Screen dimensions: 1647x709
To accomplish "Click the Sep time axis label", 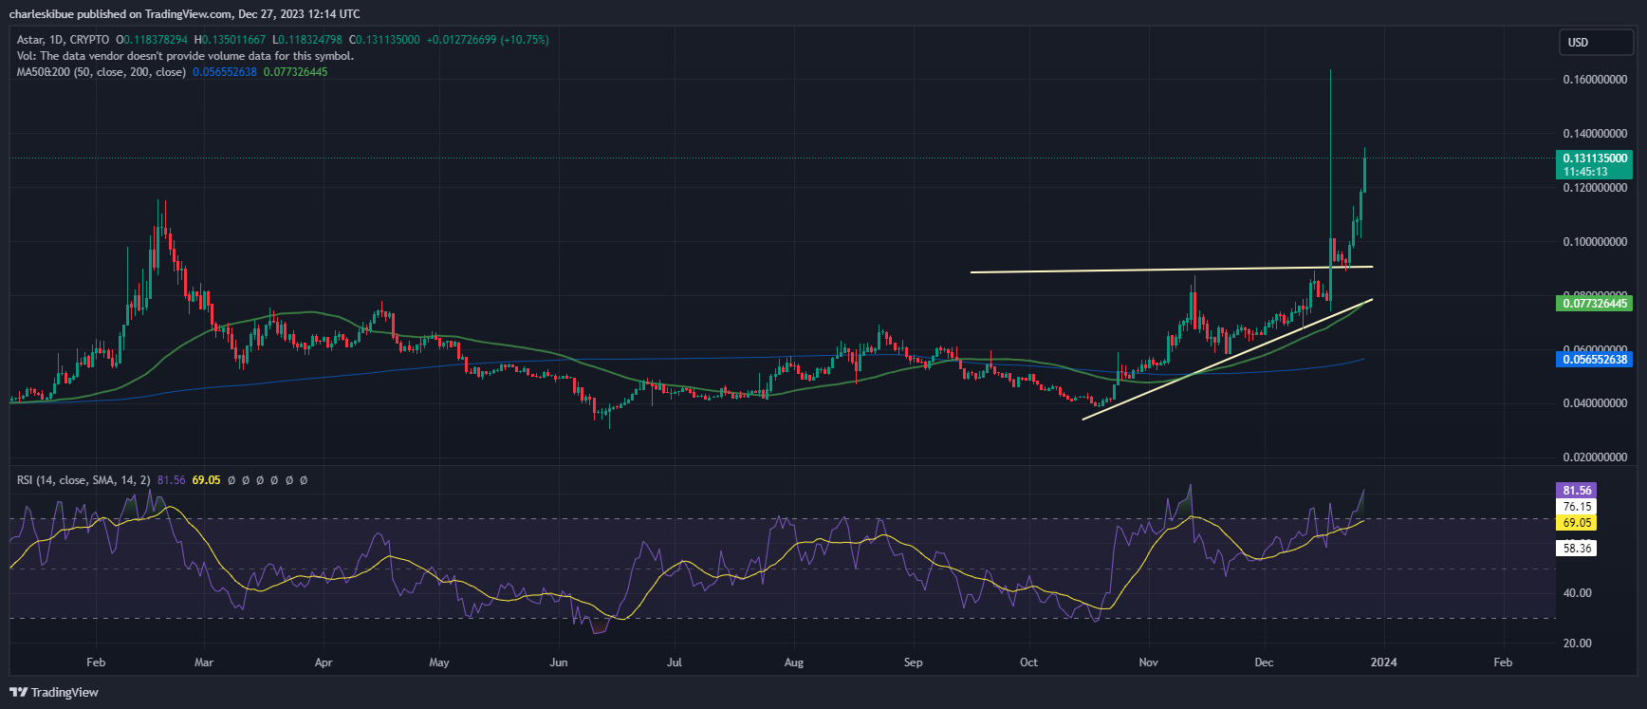I will (914, 662).
